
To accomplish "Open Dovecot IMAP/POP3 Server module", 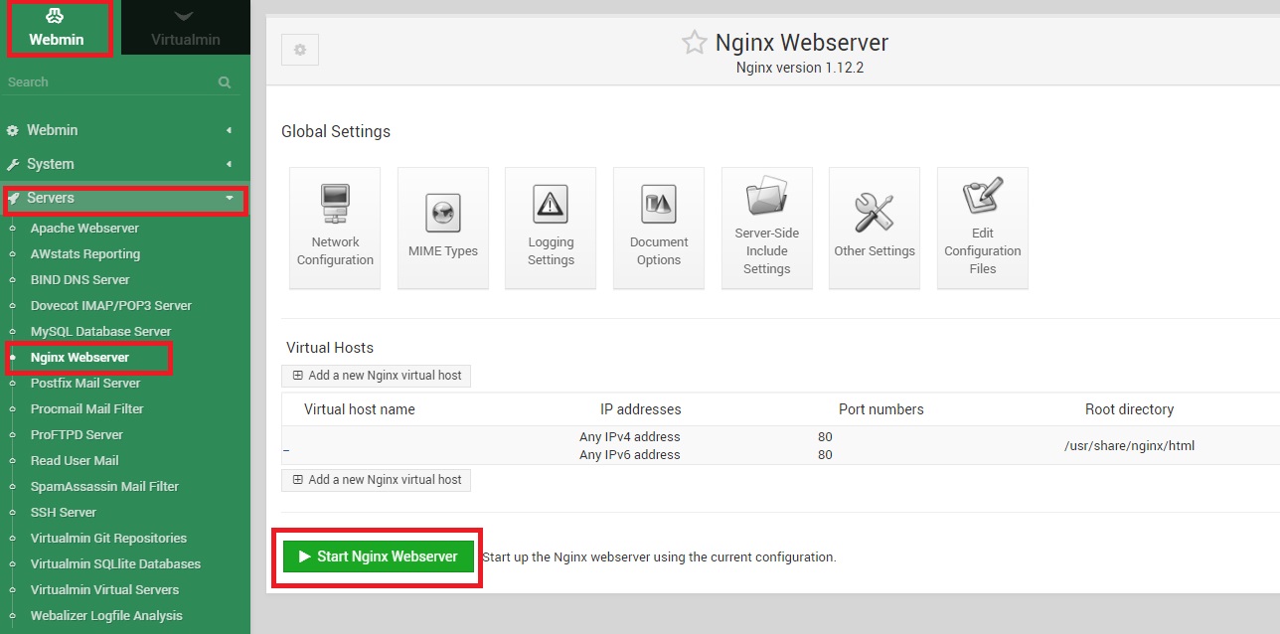I will (x=110, y=306).
